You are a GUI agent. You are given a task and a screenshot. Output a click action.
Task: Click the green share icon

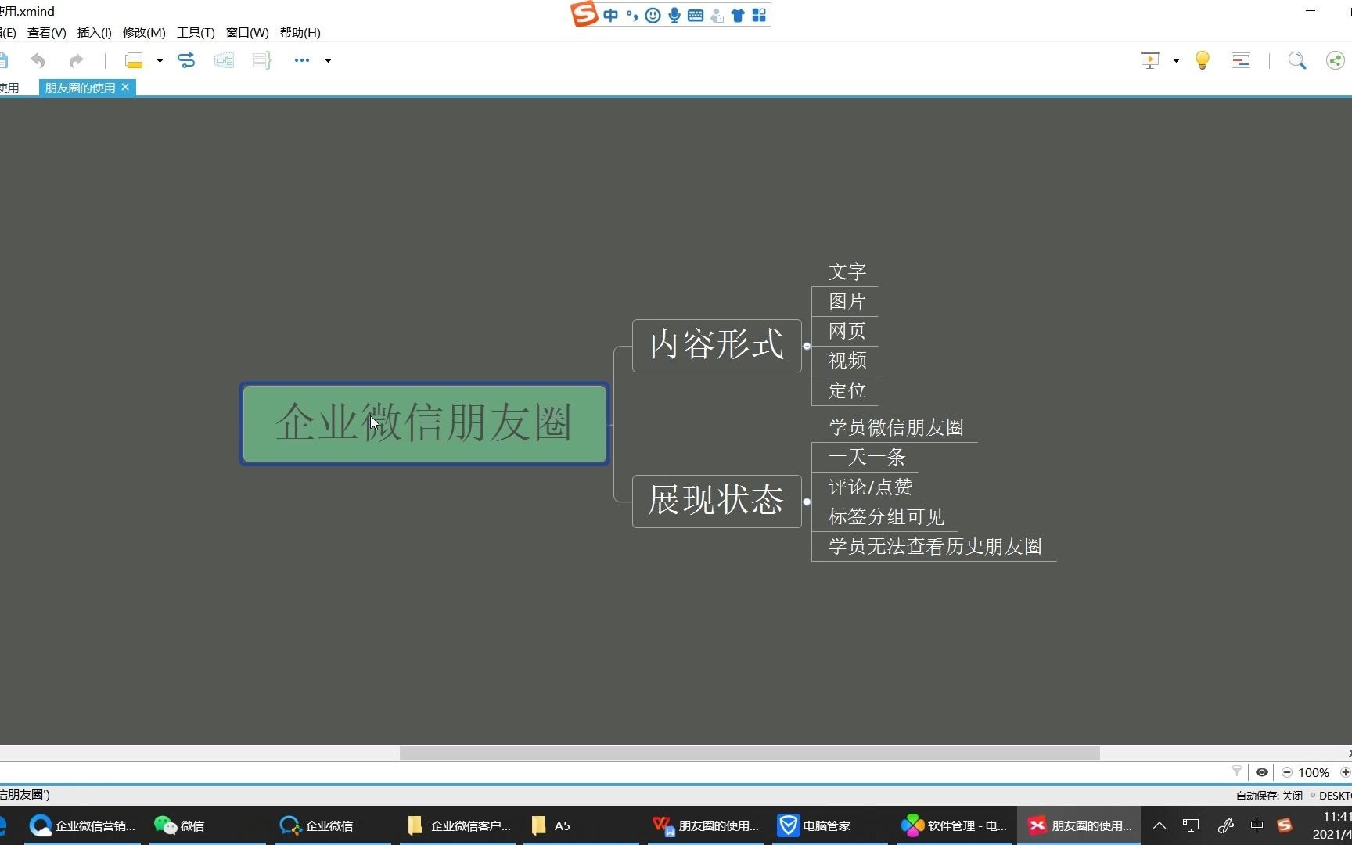click(x=1335, y=60)
